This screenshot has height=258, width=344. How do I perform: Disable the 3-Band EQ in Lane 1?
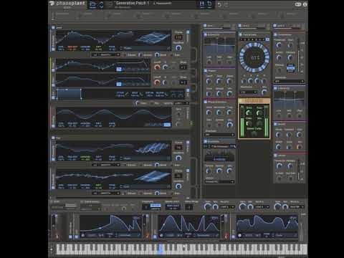(206, 34)
